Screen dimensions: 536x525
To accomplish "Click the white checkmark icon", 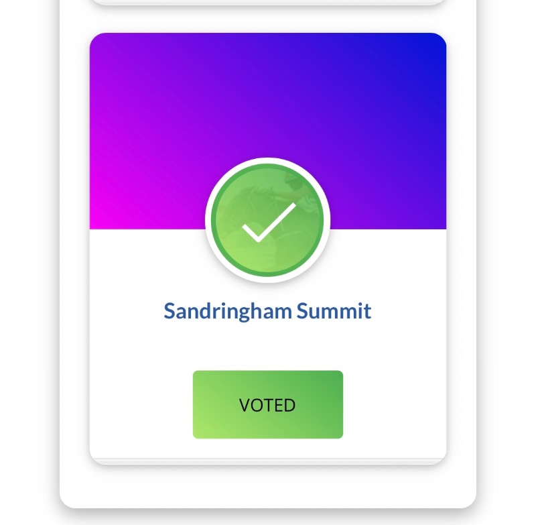I will click(x=269, y=222).
